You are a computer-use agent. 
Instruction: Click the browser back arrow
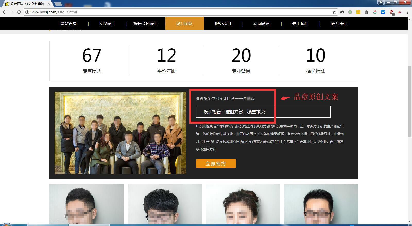pos(5,12)
